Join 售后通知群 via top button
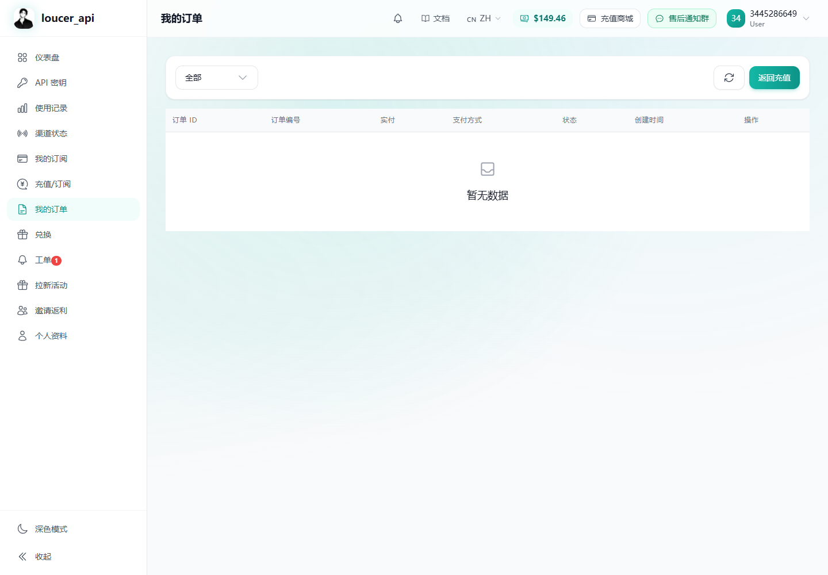 point(682,18)
